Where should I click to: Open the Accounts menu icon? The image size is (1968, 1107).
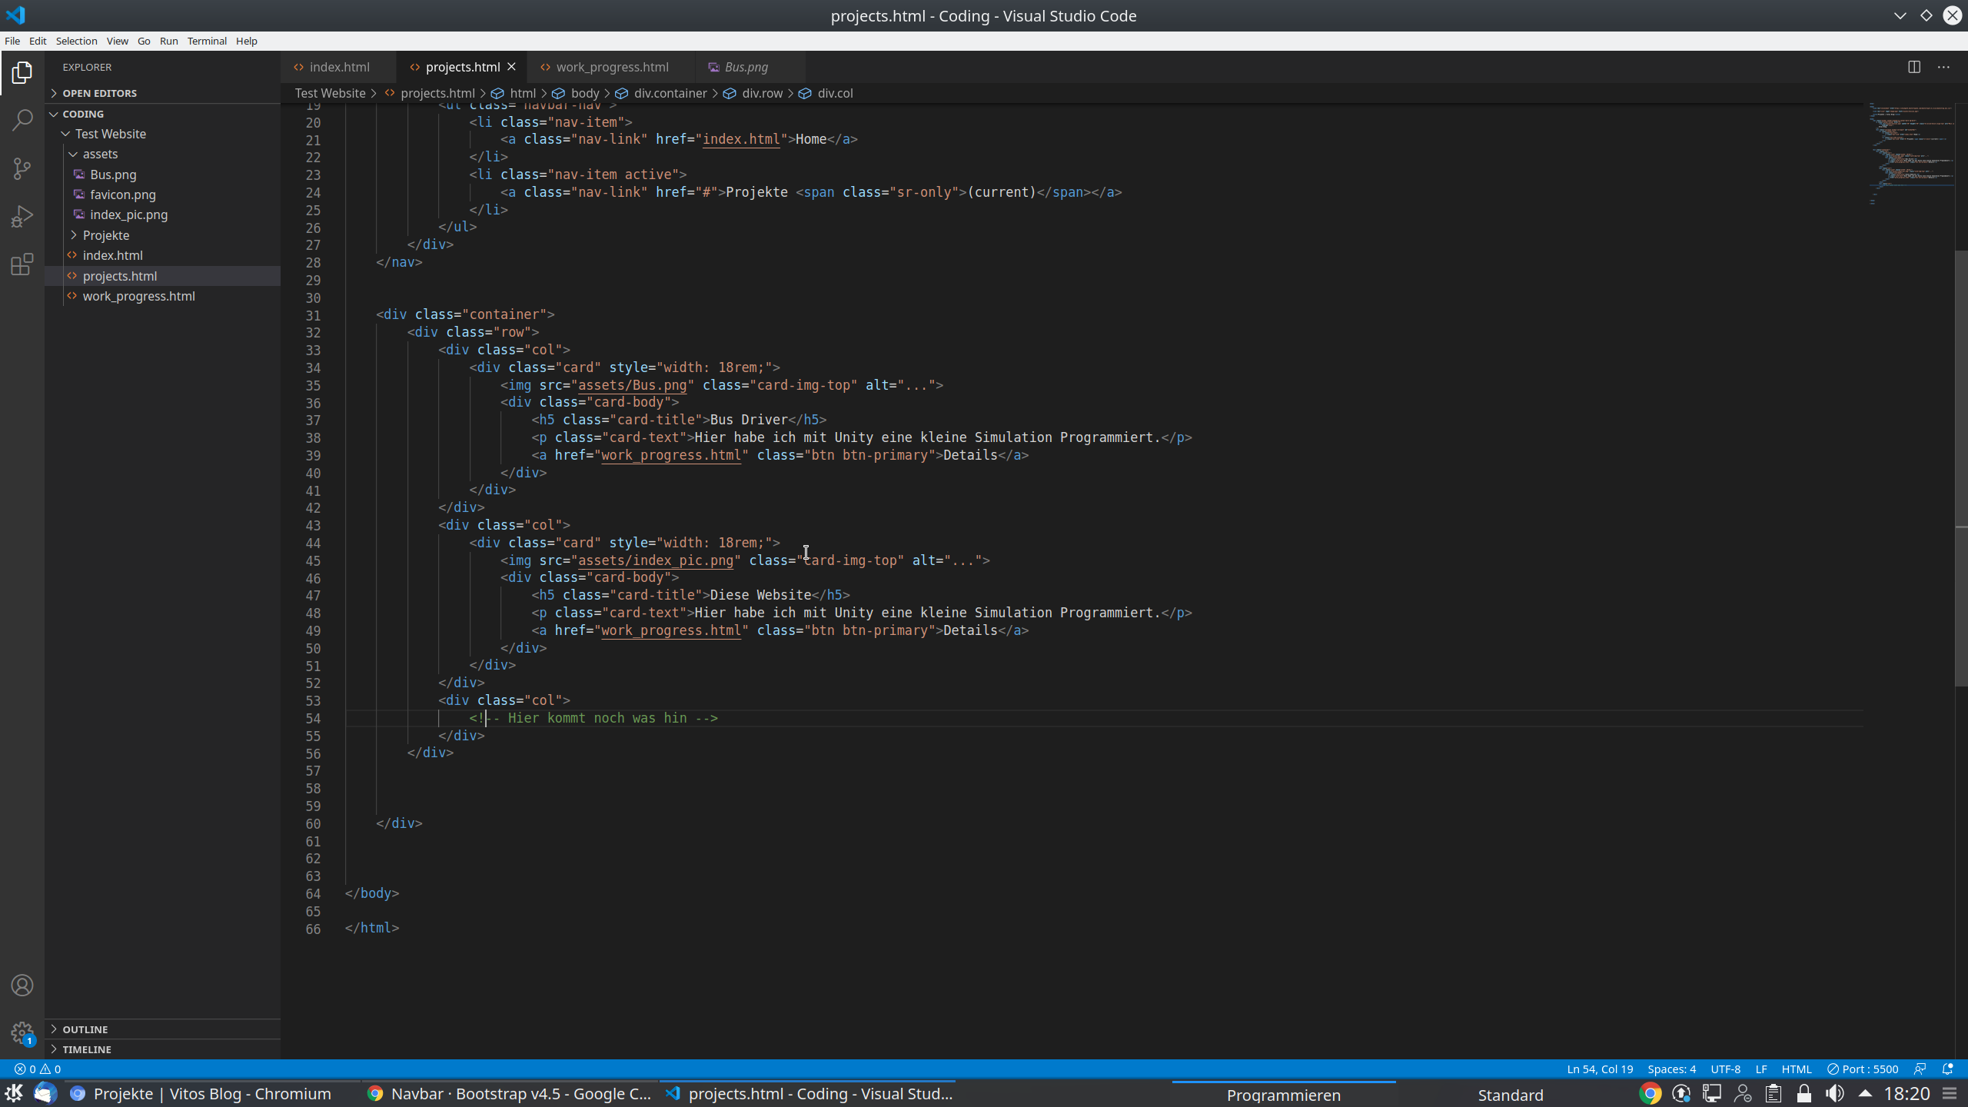[x=22, y=986]
